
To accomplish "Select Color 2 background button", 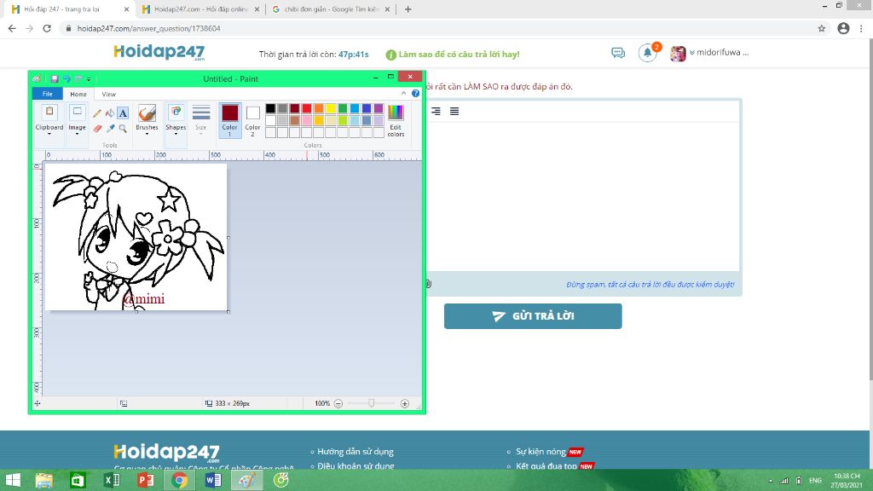I will [252, 119].
